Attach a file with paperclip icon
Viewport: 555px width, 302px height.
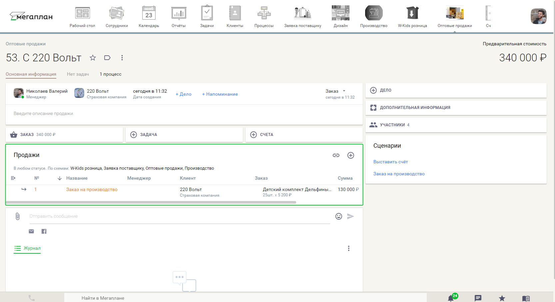[x=18, y=216]
